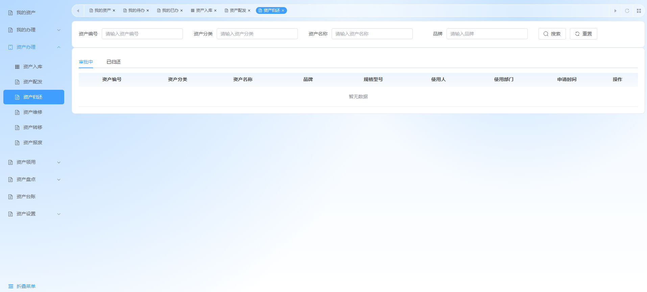Focus the 品牌 input field
Screen dimensions: 647x292
click(487, 34)
